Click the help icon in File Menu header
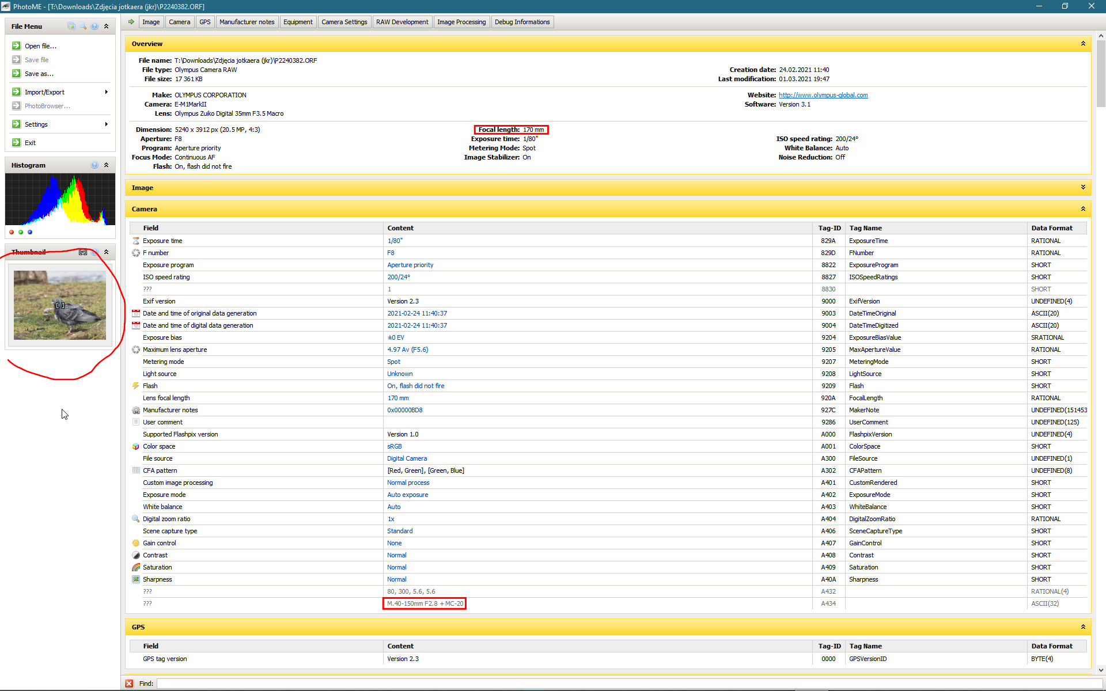 pyautogui.click(x=94, y=26)
